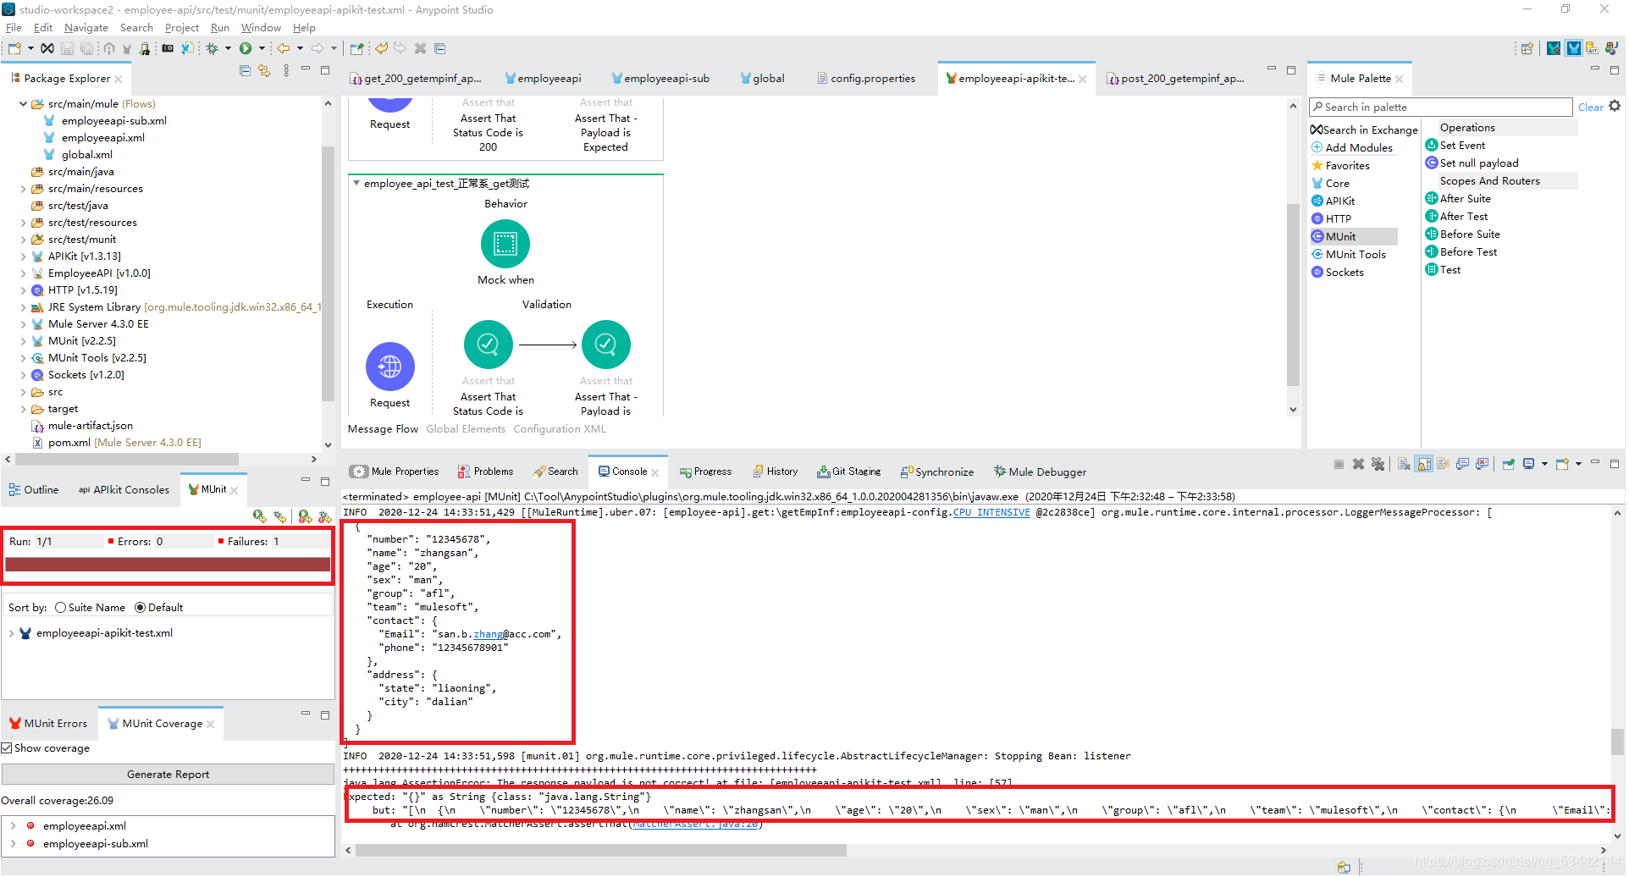Click the Generate Report button
This screenshot has width=1629, height=877.
pyautogui.click(x=168, y=775)
